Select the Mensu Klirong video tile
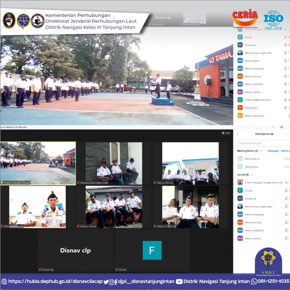 point(190,163)
